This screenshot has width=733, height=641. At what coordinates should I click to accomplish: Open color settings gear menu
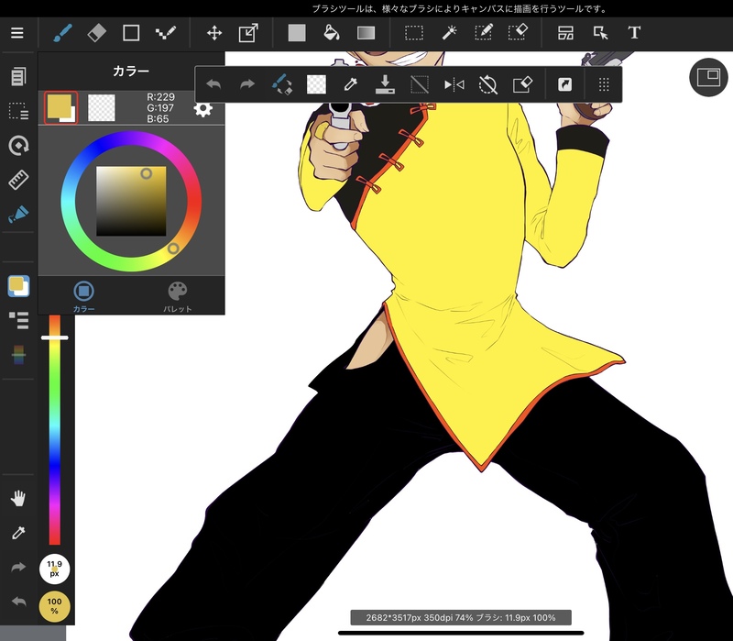click(x=202, y=109)
